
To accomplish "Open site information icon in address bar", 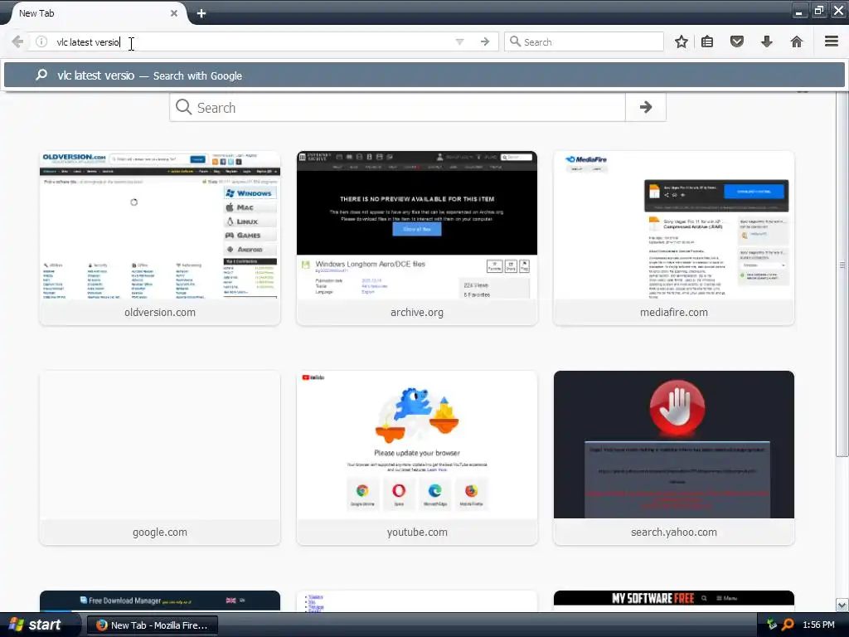I will (x=41, y=41).
